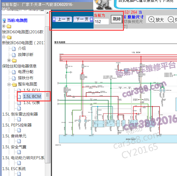177x176 pixels.
Task: Focus the page number field showing 152
Action: [101, 22]
